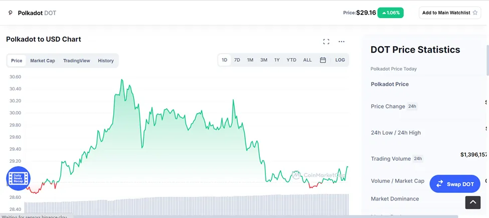This screenshot has height=218, width=489.
Task: Click the 30.60 y-axis label
Action: click(15, 77)
